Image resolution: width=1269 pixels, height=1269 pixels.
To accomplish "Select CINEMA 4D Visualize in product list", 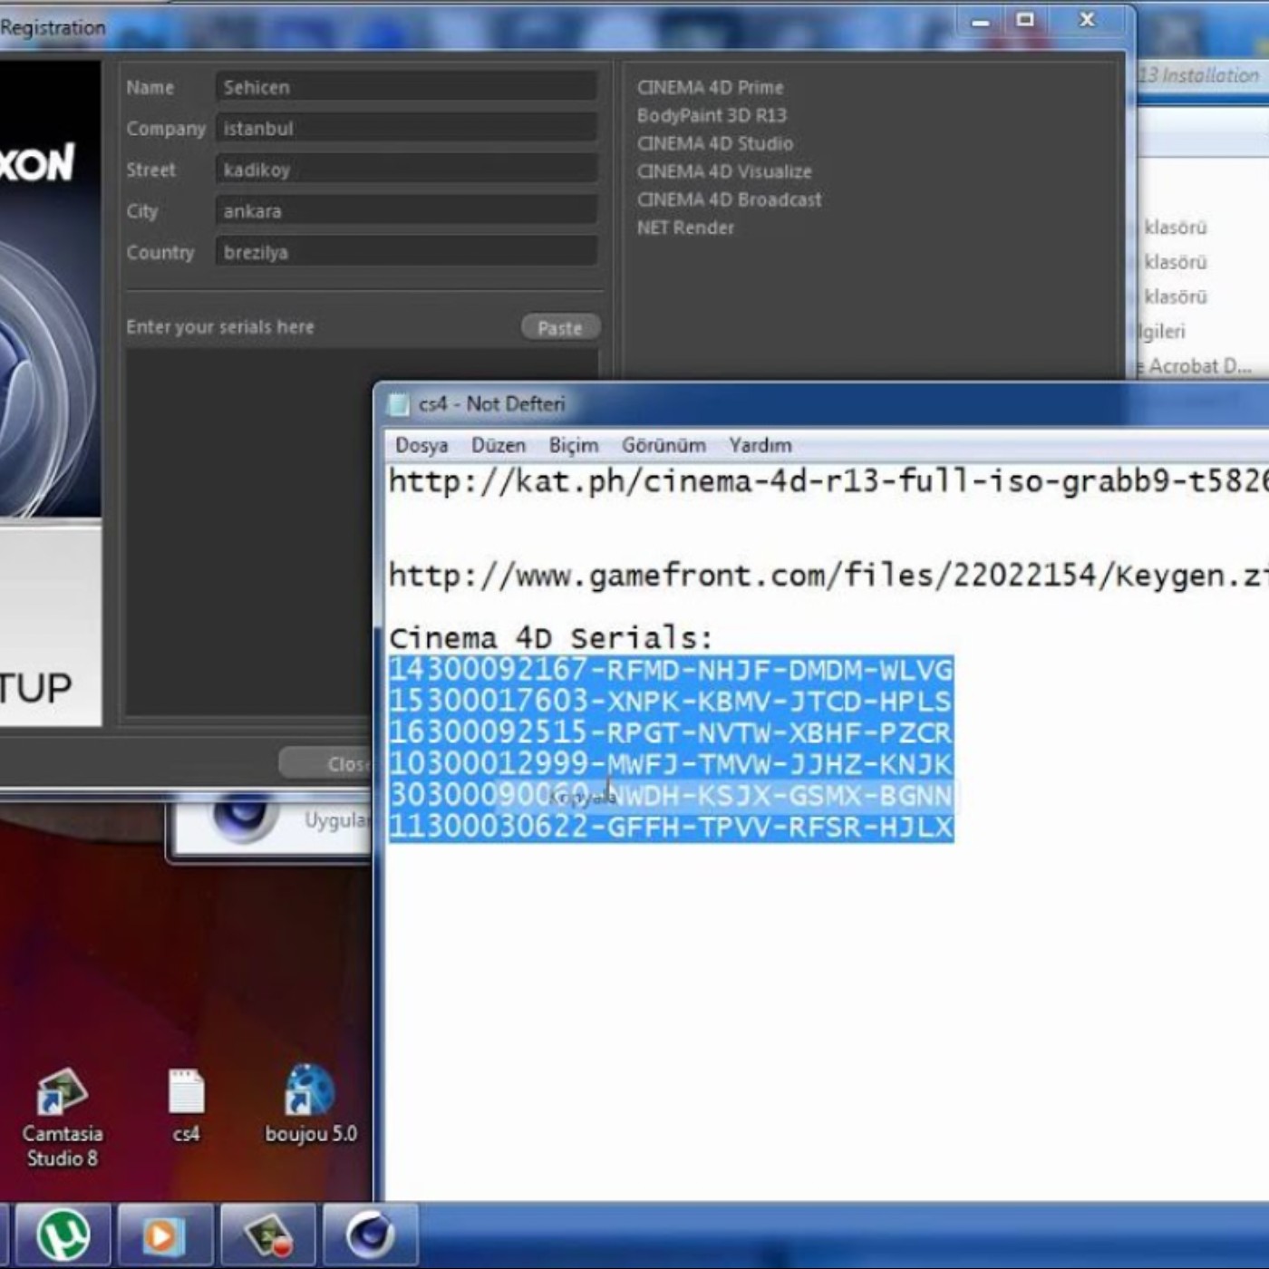I will 724,172.
